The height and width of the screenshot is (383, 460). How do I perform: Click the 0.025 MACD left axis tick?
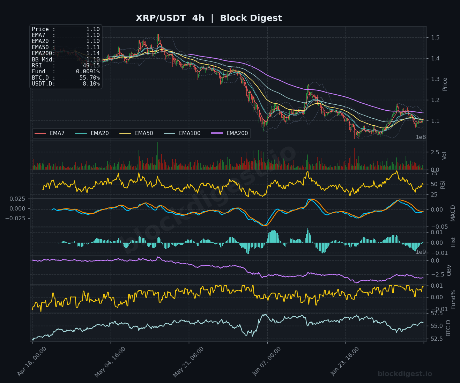(x=17, y=199)
